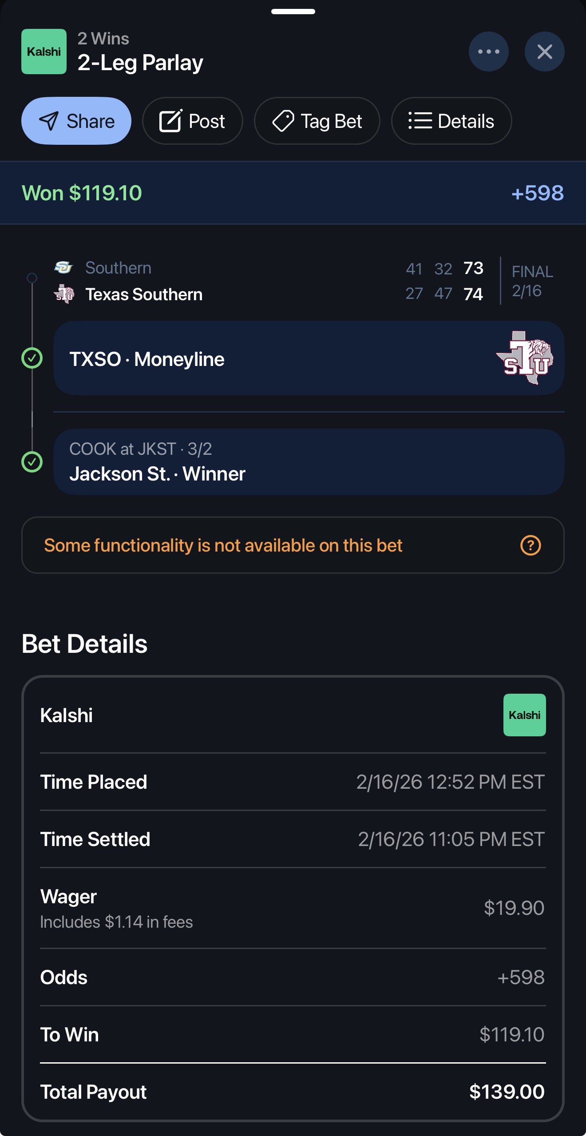Tap the green checkmark beside TXSO Moneyline
Screen dimensions: 586x1136
point(32,358)
